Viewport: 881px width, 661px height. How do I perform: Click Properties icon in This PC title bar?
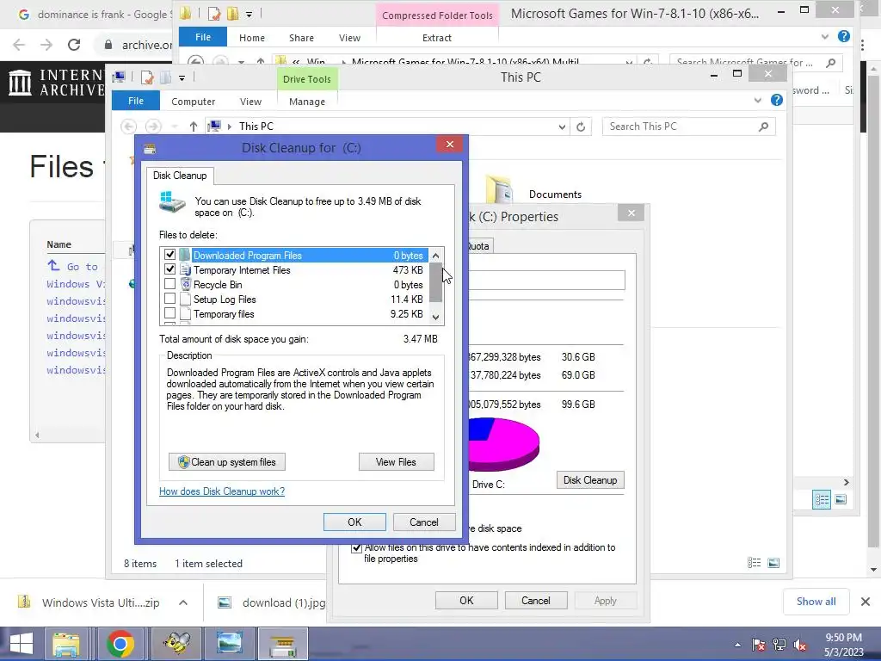point(147,77)
